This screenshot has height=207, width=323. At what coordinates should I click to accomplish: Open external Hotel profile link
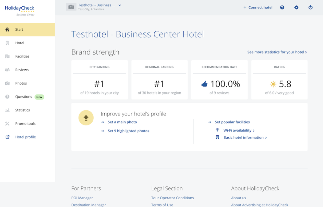pyautogui.click(x=26, y=137)
